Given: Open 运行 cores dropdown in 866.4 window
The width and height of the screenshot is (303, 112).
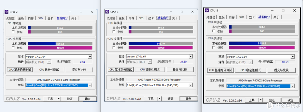Looking at the screenshot, I should point(150,62).
